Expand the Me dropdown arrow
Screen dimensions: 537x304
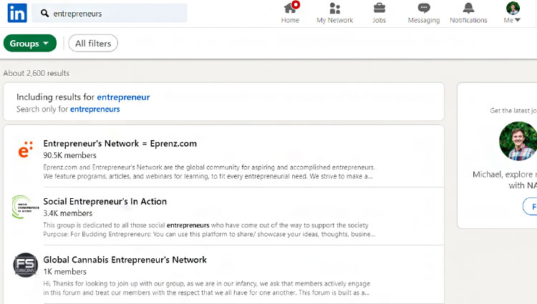pos(518,20)
